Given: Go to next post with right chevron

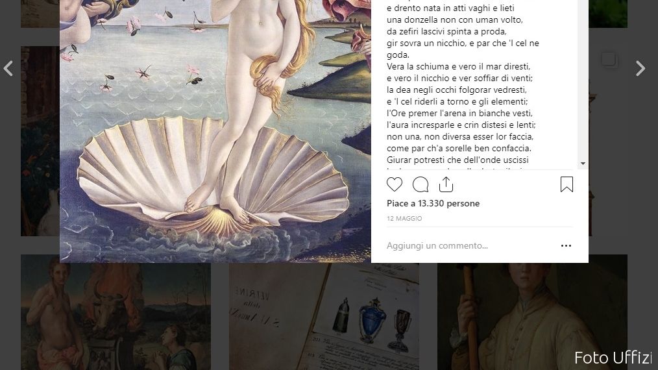Looking at the screenshot, I should pyautogui.click(x=640, y=68).
